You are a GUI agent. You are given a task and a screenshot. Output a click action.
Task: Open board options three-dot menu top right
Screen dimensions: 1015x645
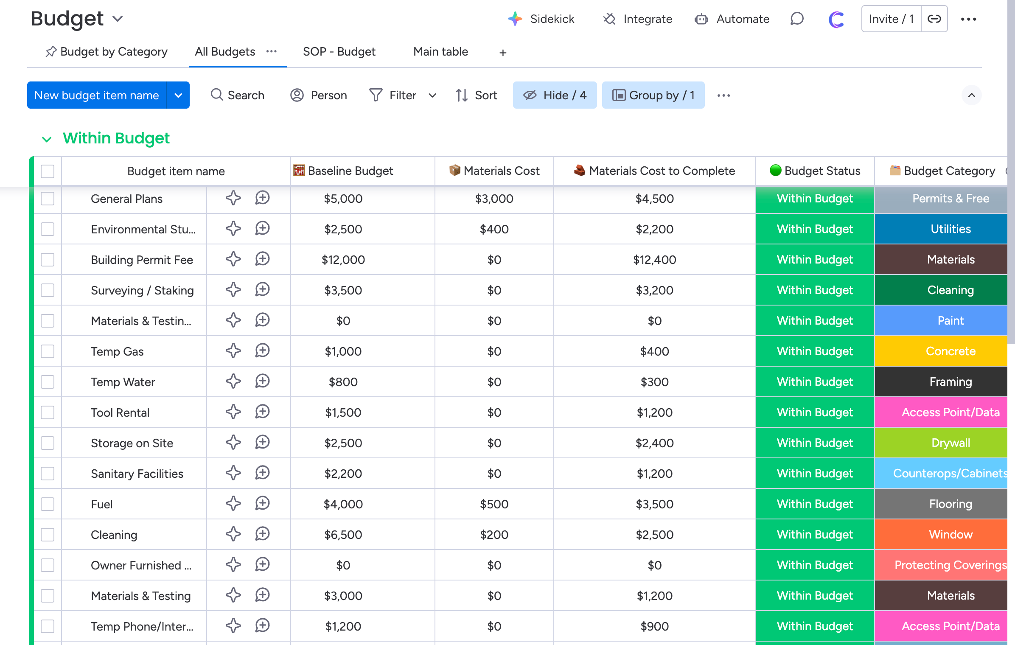968,19
